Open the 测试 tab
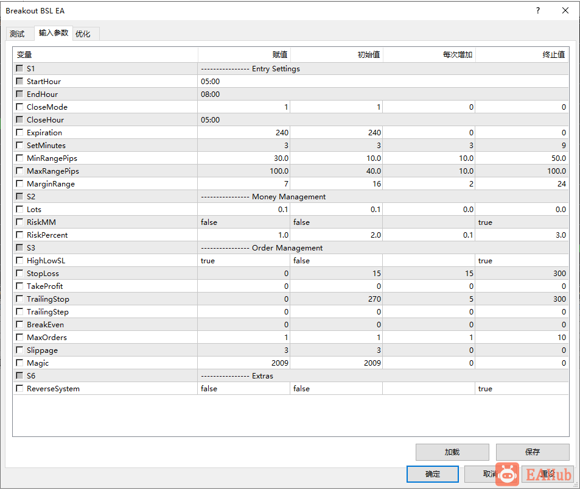The width and height of the screenshot is (580, 490). [18, 34]
